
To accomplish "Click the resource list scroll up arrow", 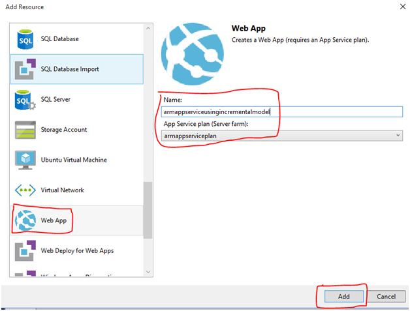I will [148, 28].
